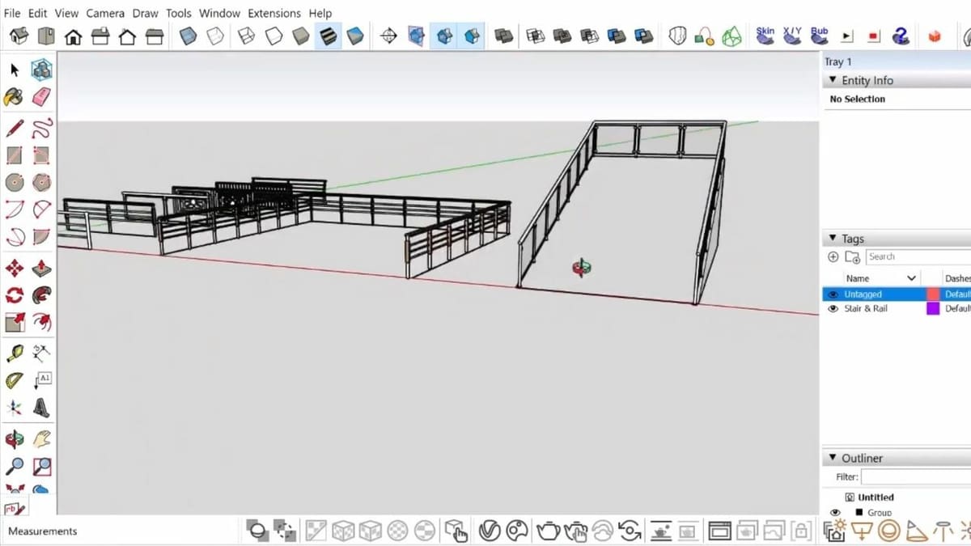Open the Soap Skin help question mark

click(x=901, y=36)
